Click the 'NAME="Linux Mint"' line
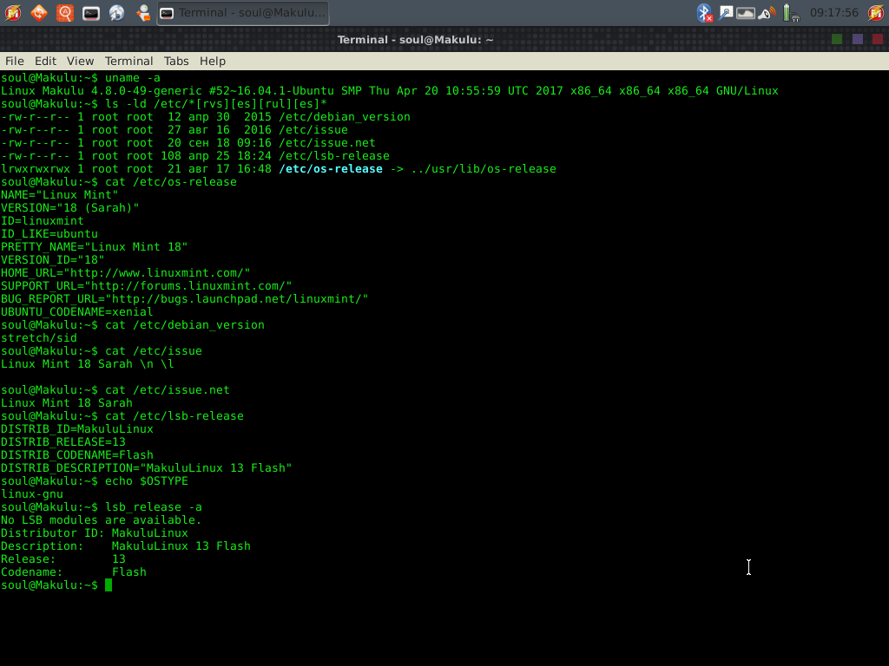Image resolution: width=889 pixels, height=666 pixels. click(x=60, y=195)
